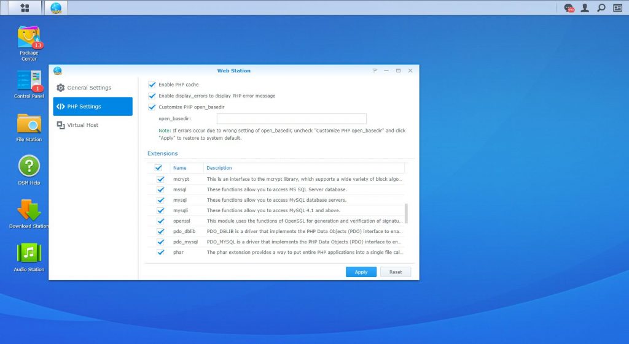Minimize the Web Station window
The width and height of the screenshot is (629, 344).
pyautogui.click(x=386, y=71)
